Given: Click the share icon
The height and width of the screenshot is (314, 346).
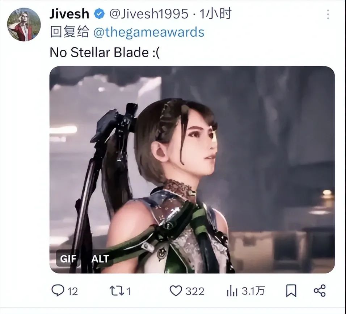Looking at the screenshot, I should coord(320,290).
